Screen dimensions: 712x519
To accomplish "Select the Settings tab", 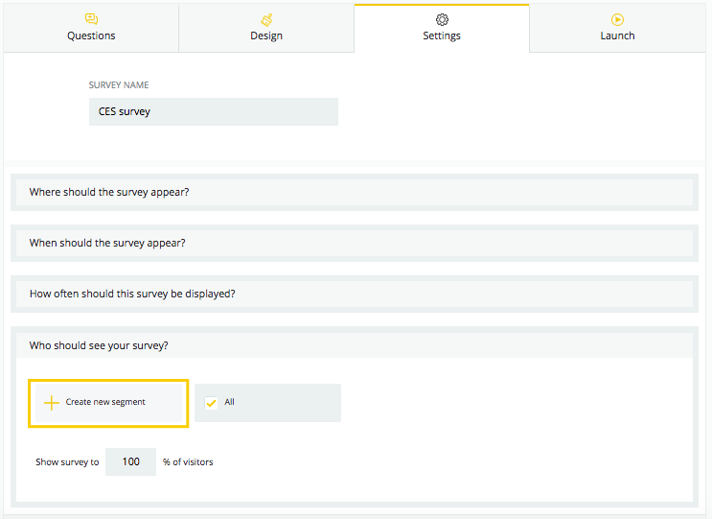I will (x=442, y=28).
